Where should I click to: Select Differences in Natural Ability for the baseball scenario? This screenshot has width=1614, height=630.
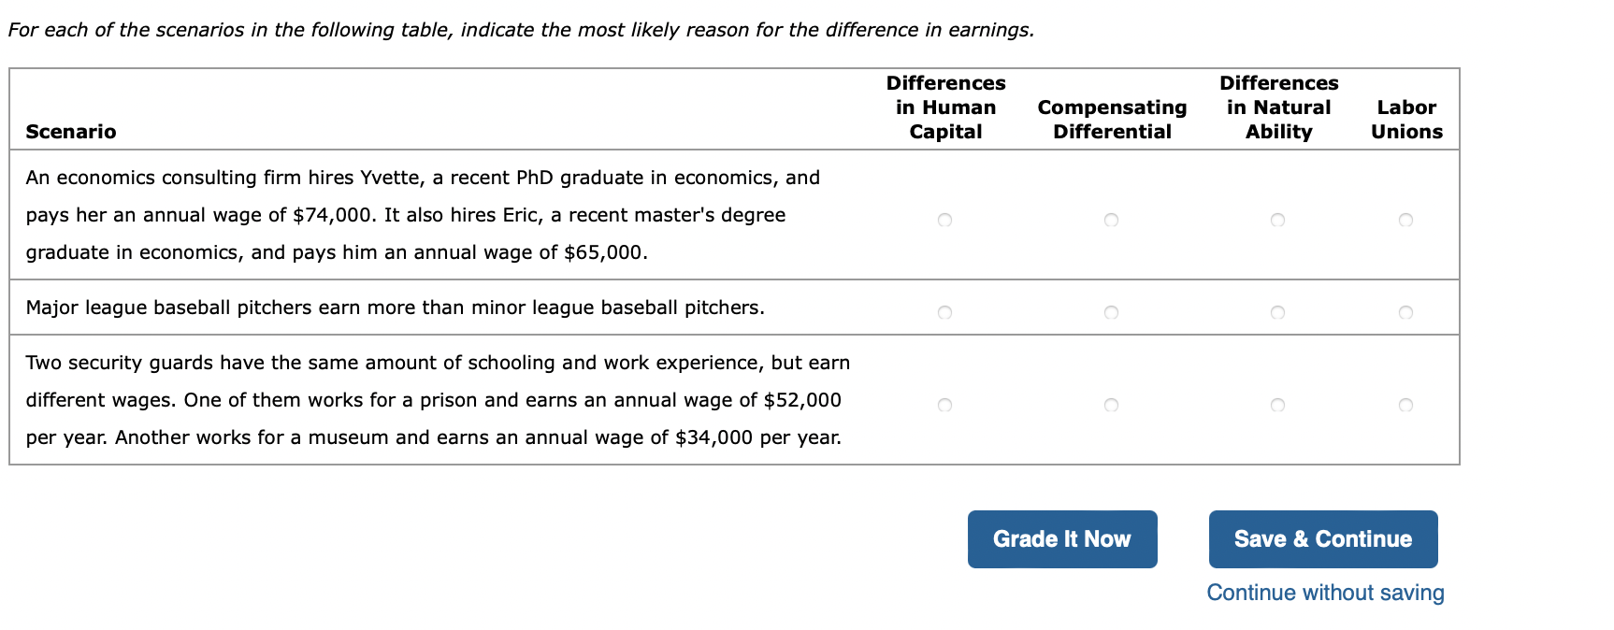coord(1277,312)
